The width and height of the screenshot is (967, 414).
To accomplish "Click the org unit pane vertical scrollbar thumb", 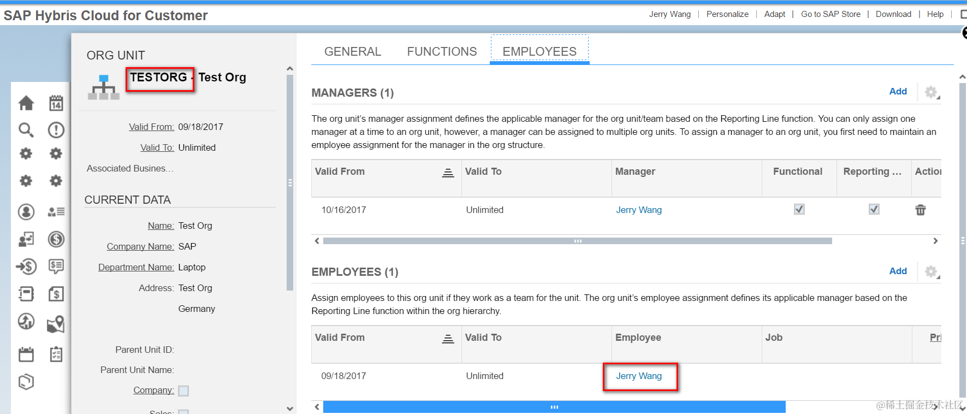I will click(290, 183).
